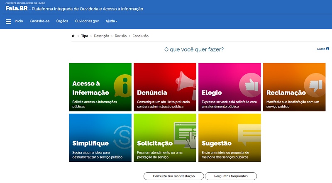Open Cadastre-se in the navigation bar
Viewport: 332px width, 183px height.
(39, 21)
